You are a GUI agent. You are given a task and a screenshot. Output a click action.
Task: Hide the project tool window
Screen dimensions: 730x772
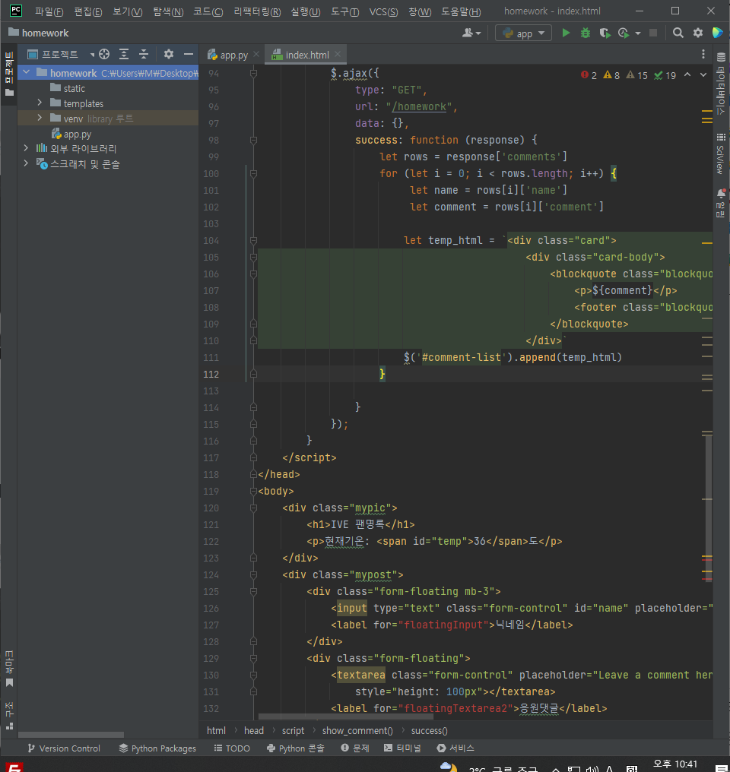pyautogui.click(x=188, y=54)
